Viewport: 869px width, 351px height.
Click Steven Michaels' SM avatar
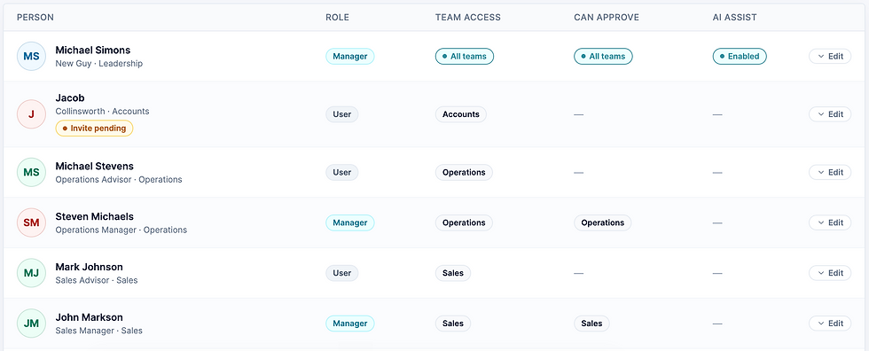click(x=31, y=223)
